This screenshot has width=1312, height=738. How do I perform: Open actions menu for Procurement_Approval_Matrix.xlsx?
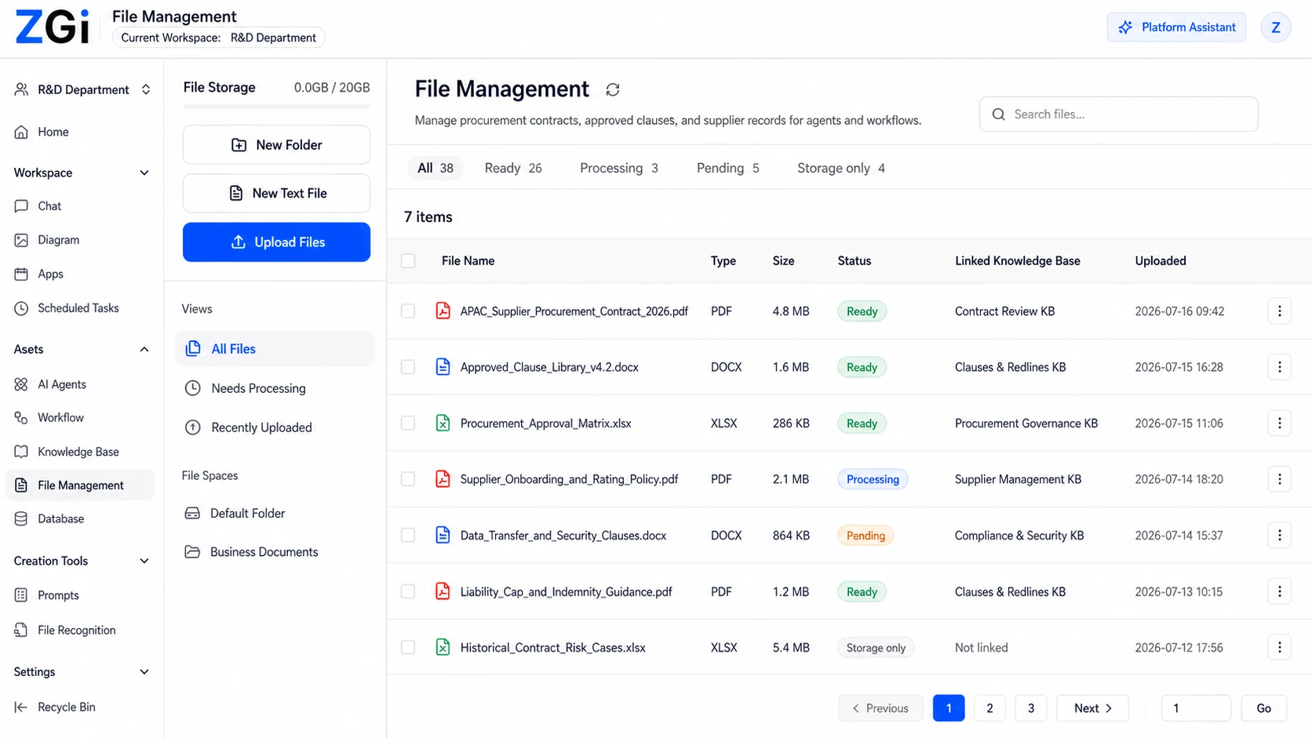pos(1279,424)
